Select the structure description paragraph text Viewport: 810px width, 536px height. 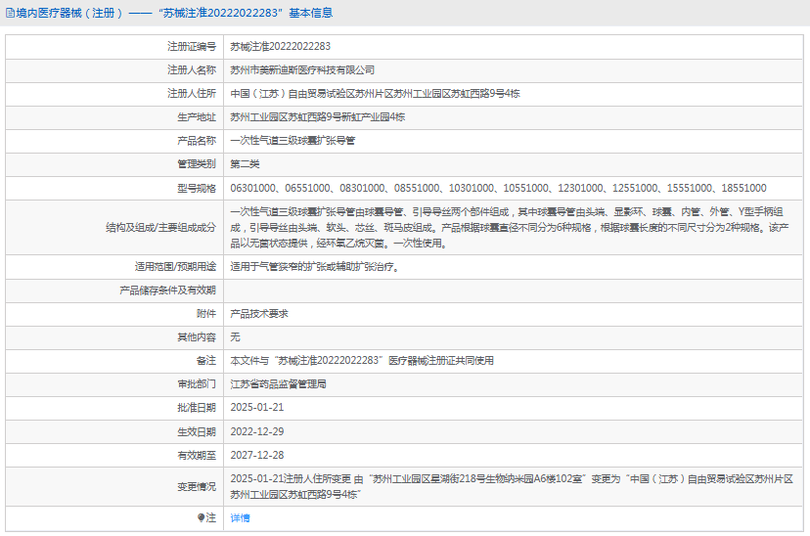coord(510,227)
